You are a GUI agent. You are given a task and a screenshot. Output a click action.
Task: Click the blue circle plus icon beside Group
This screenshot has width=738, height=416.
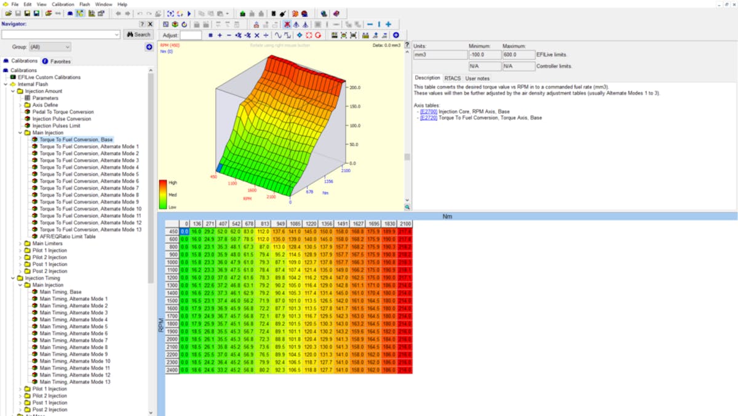pyautogui.click(x=149, y=47)
